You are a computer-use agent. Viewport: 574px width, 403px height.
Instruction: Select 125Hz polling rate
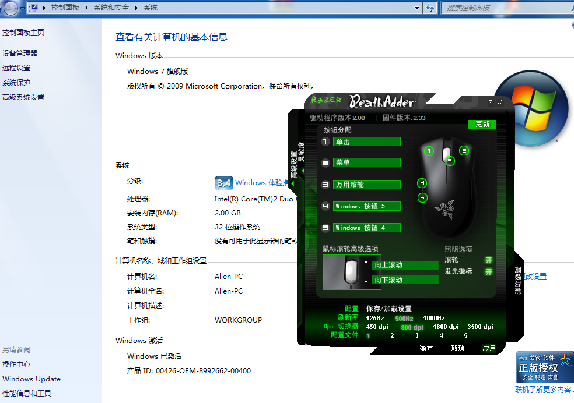click(x=375, y=318)
